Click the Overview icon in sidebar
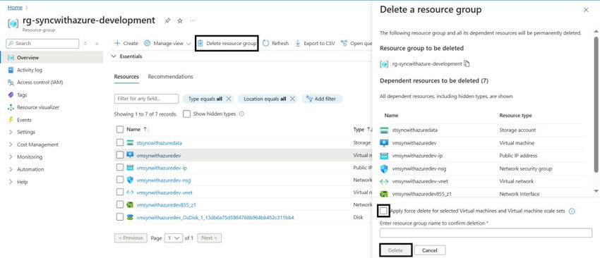This screenshot has width=600, height=258. [11, 58]
